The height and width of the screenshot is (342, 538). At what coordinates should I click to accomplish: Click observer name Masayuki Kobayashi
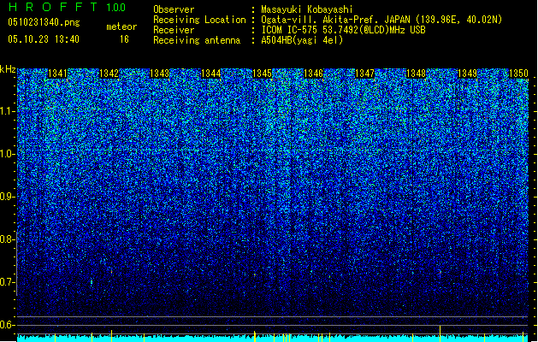click(x=307, y=9)
